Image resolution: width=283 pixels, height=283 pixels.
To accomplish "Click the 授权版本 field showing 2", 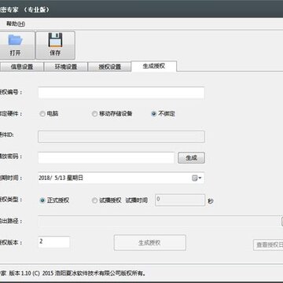I will click(x=54, y=242).
